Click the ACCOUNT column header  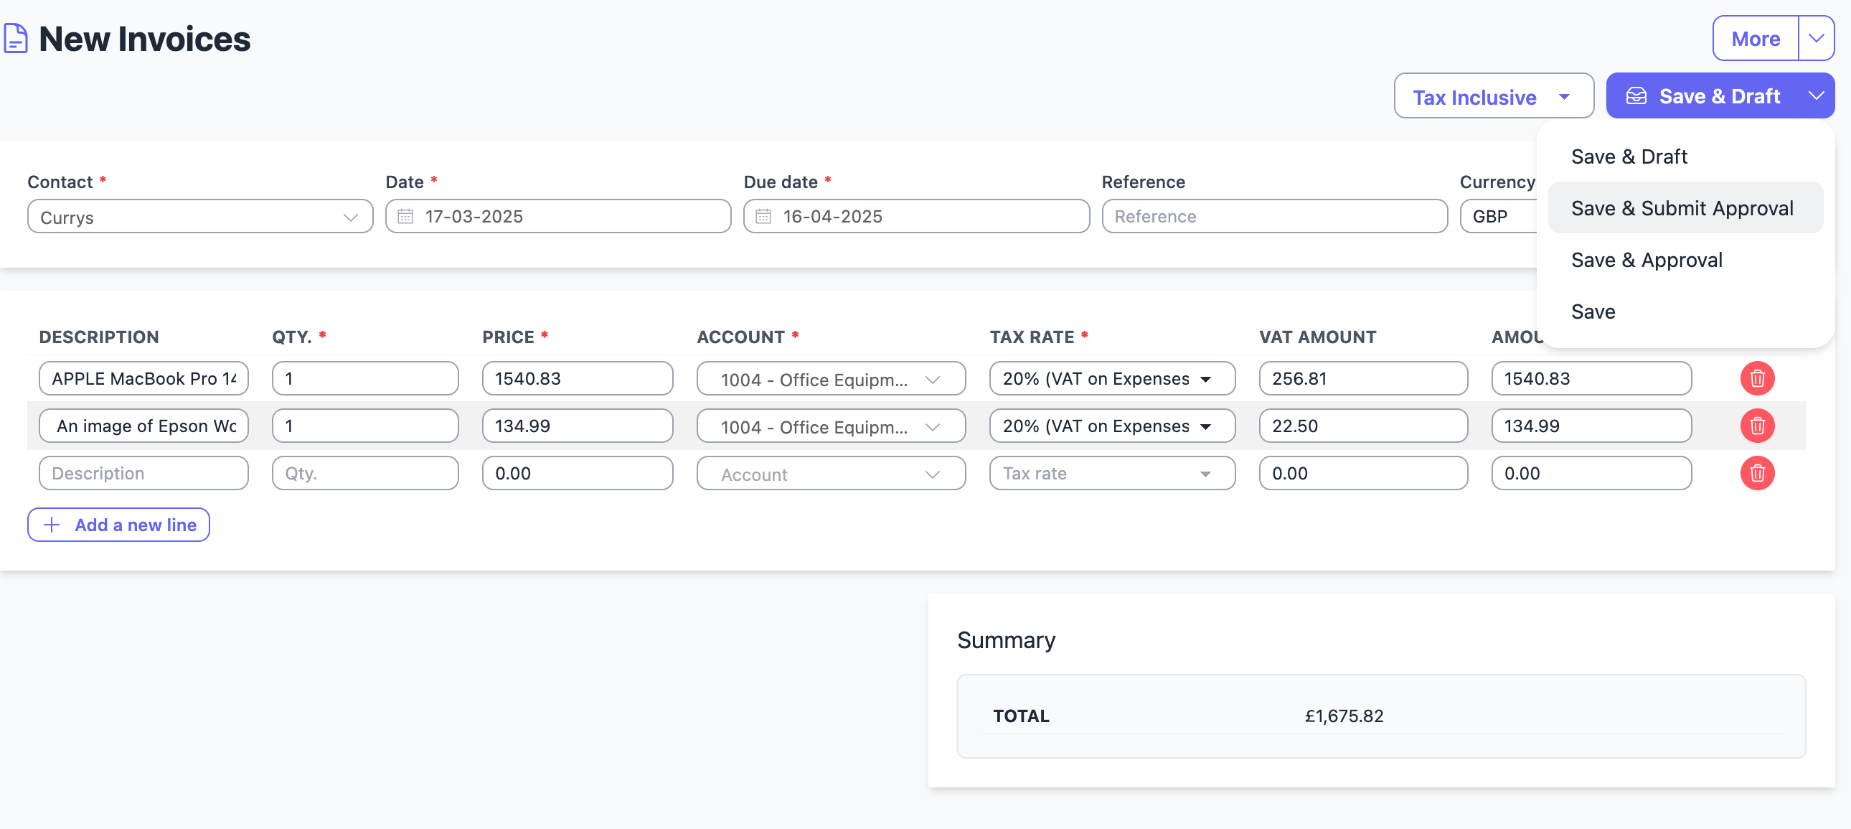(x=740, y=337)
